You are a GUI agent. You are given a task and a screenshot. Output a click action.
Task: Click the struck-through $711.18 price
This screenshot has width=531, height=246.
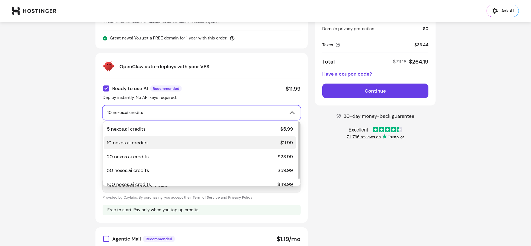coord(400,62)
